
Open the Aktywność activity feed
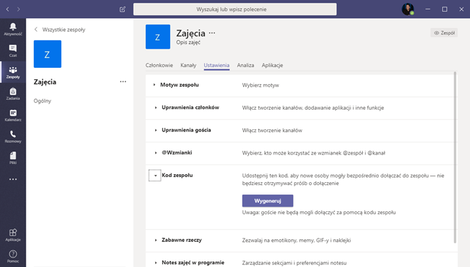[13, 29]
